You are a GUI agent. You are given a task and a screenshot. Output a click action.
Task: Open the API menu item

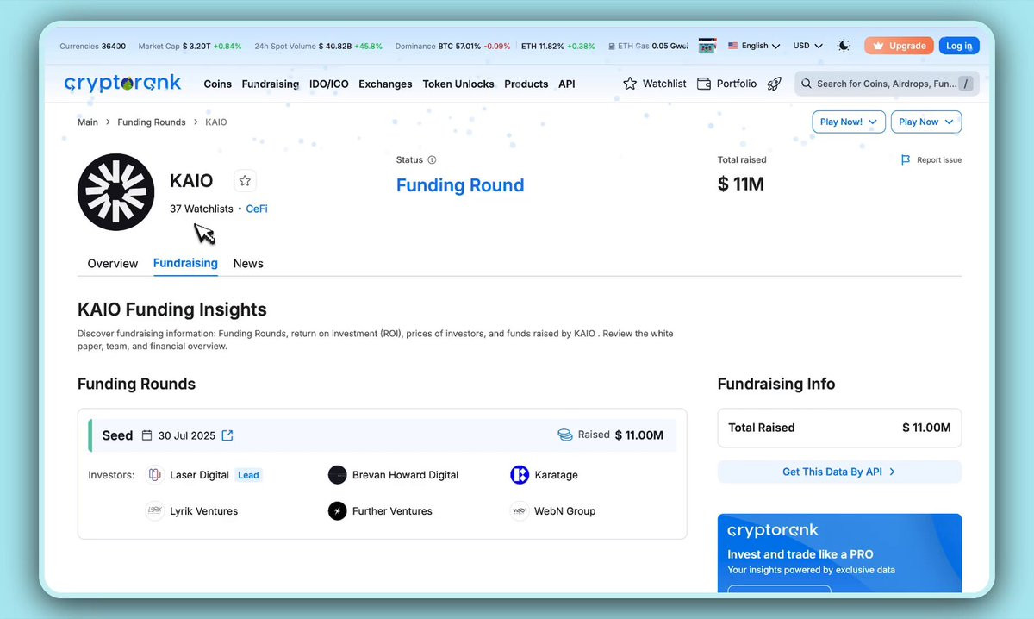click(567, 84)
